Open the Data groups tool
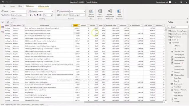The image size is (189, 106). tap(100, 13)
